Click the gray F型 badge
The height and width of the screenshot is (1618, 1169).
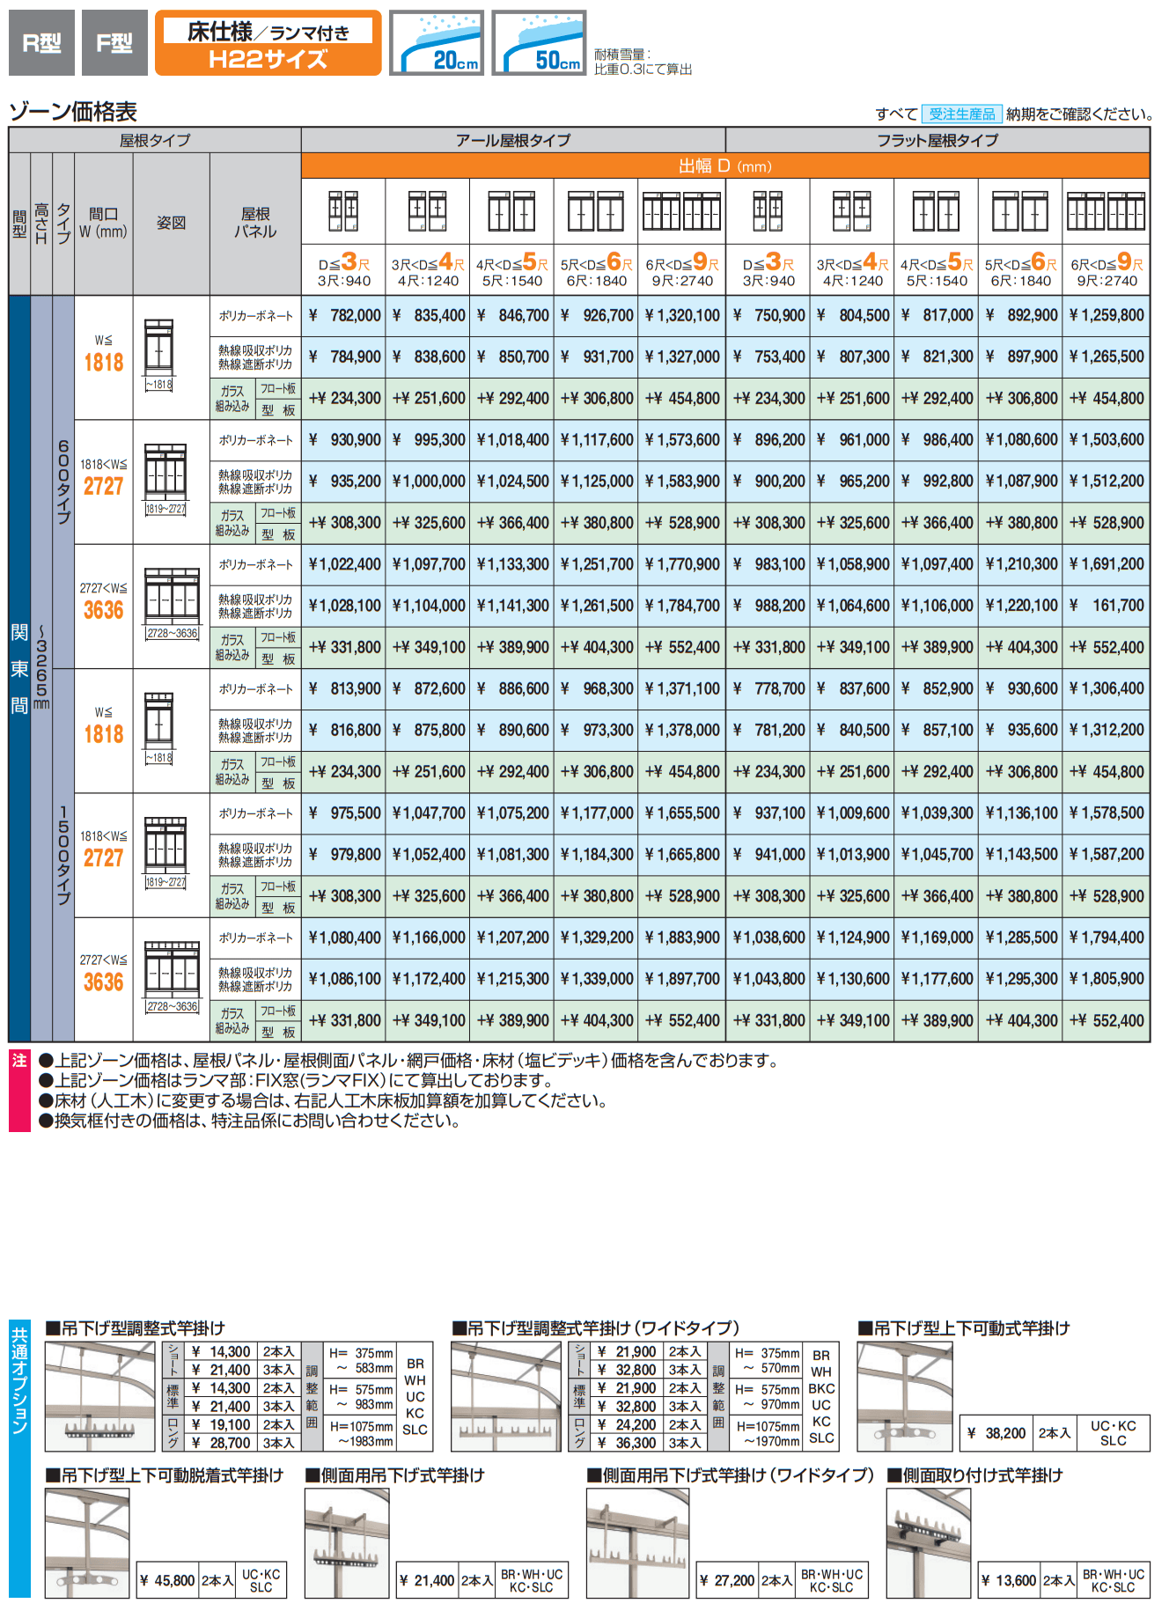pyautogui.click(x=114, y=43)
